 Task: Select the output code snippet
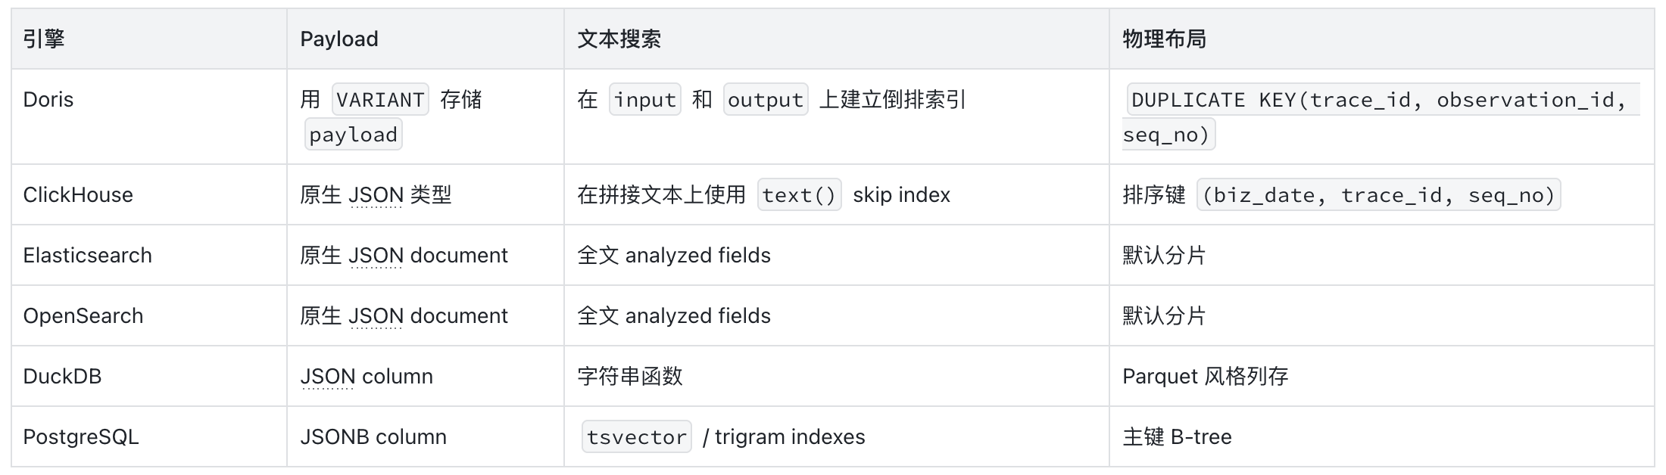[x=766, y=100]
